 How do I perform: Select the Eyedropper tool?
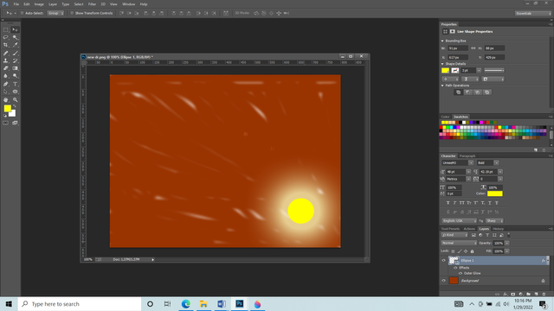point(16,45)
